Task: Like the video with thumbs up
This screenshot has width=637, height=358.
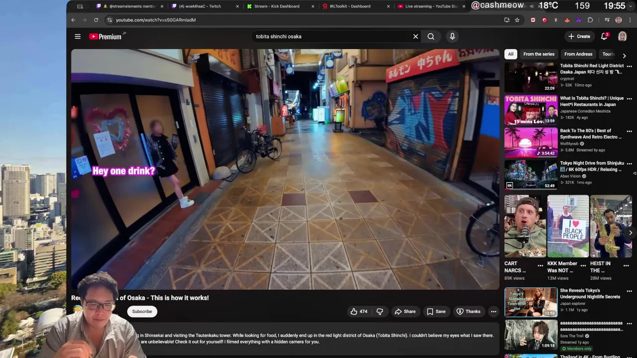Action: pyautogui.click(x=359, y=311)
